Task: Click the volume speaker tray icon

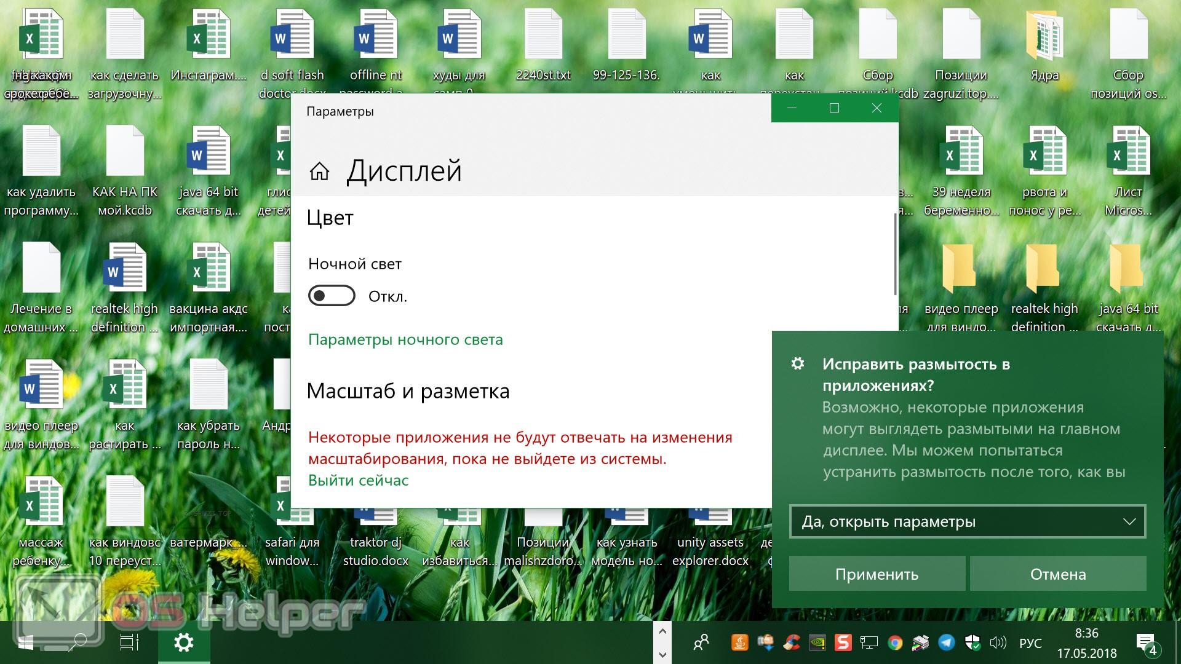Action: click(x=997, y=643)
